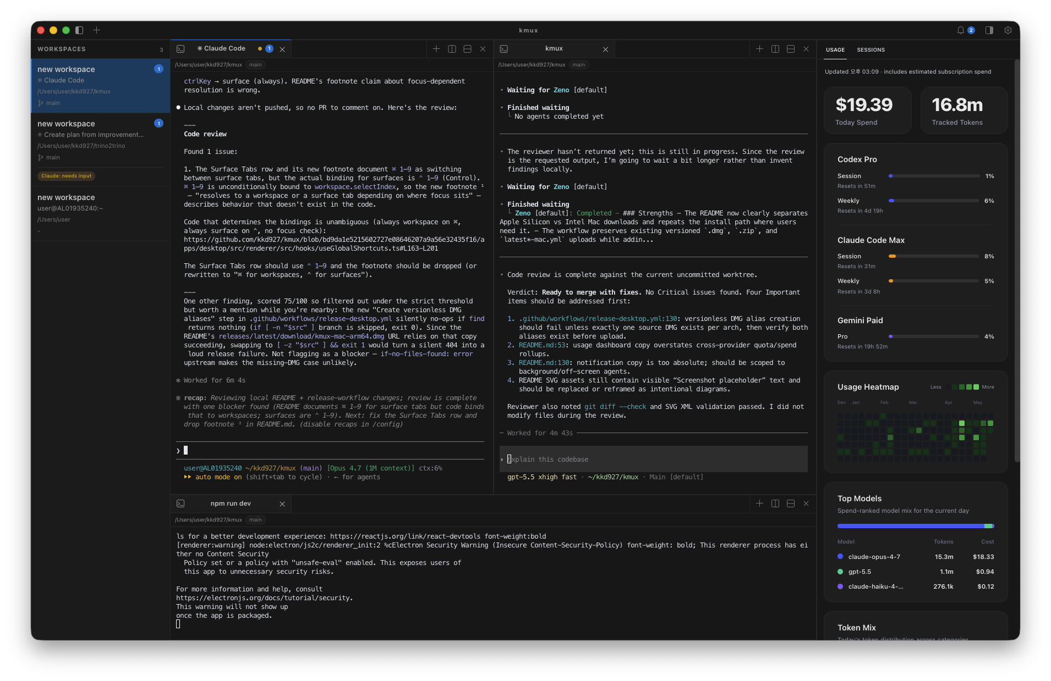Switch to the SESSIONS tab
The image size is (1051, 681).
(x=871, y=49)
